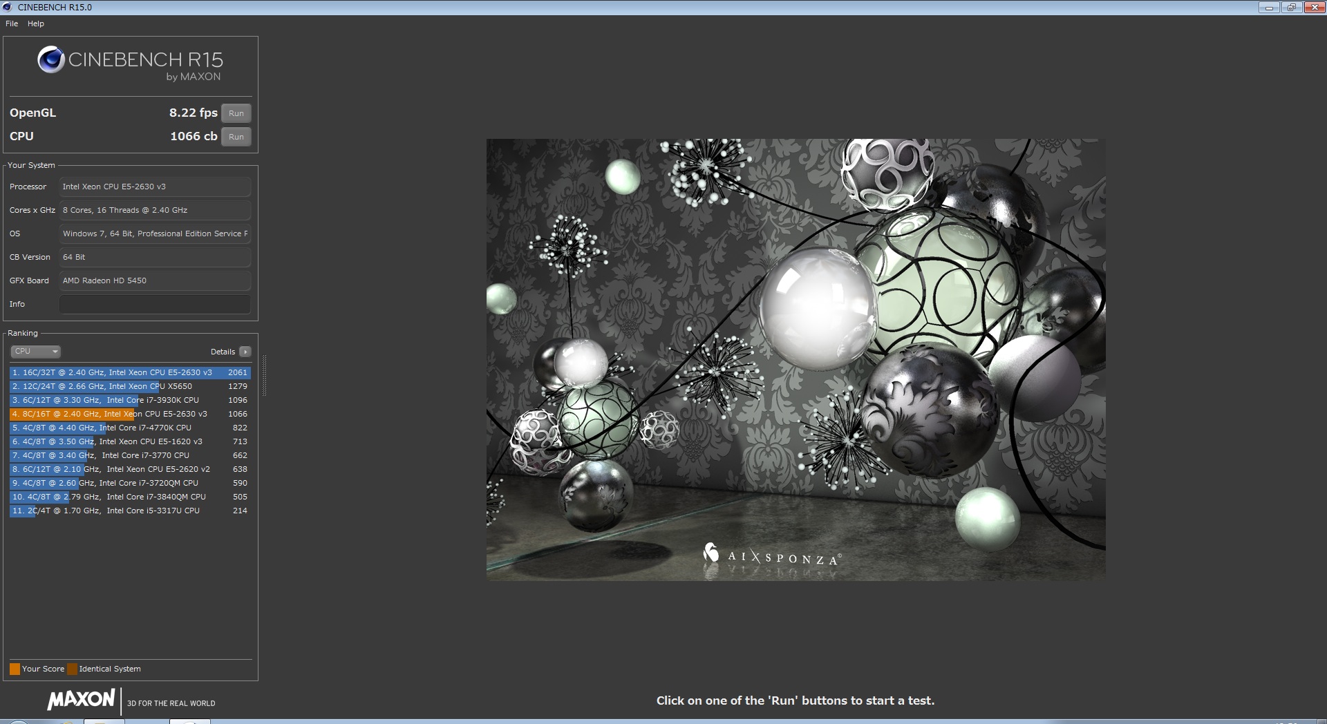The height and width of the screenshot is (724, 1327).
Task: Click the panel splitter handle beside the ranking list
Action: [x=264, y=375]
